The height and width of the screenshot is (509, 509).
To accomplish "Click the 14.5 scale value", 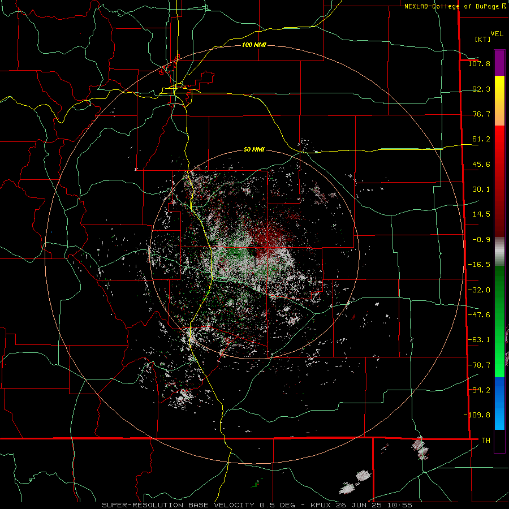I will click(x=481, y=214).
